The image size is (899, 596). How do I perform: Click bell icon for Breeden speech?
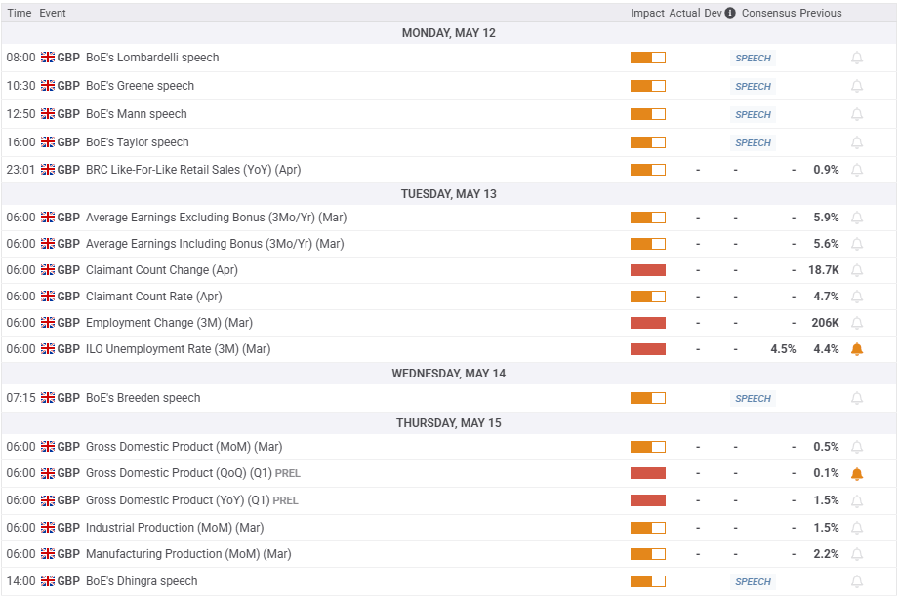coord(857,398)
